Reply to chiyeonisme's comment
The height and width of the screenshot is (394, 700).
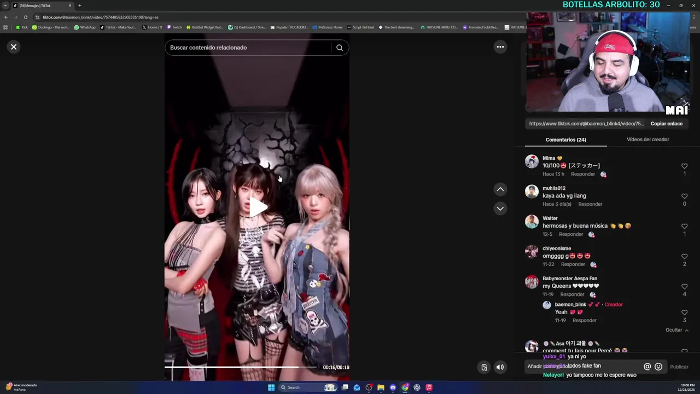pos(573,264)
